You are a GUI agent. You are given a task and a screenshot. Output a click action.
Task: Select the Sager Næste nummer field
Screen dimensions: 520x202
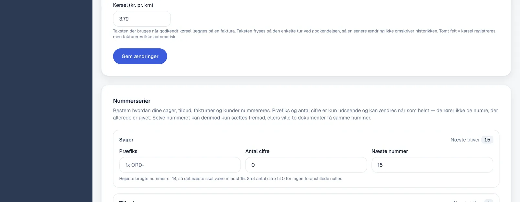[432, 165]
